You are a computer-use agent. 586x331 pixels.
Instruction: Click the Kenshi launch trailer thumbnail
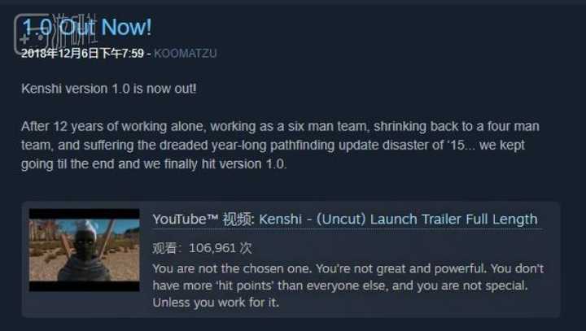click(x=85, y=250)
